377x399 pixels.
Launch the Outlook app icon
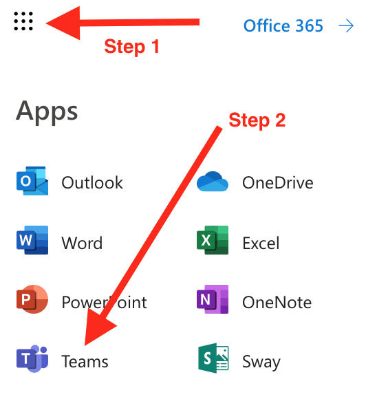pyautogui.click(x=32, y=181)
